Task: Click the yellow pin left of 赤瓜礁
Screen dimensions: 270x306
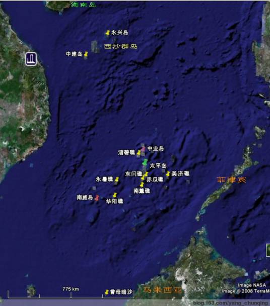Action: click(x=143, y=178)
